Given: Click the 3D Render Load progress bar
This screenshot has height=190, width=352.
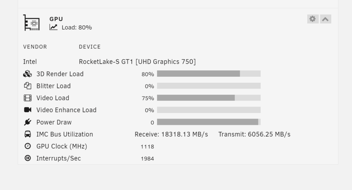Looking at the screenshot, I should tap(209, 74).
